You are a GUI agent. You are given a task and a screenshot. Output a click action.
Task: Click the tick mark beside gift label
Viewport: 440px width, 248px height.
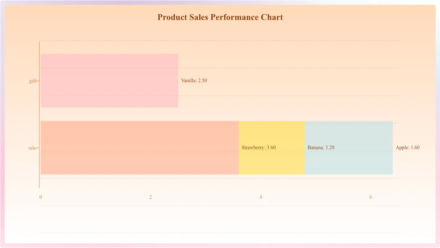[x=38, y=81]
